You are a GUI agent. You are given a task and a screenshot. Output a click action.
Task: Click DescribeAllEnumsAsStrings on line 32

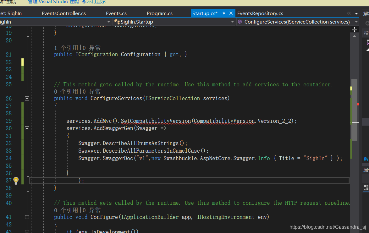pos(140,143)
